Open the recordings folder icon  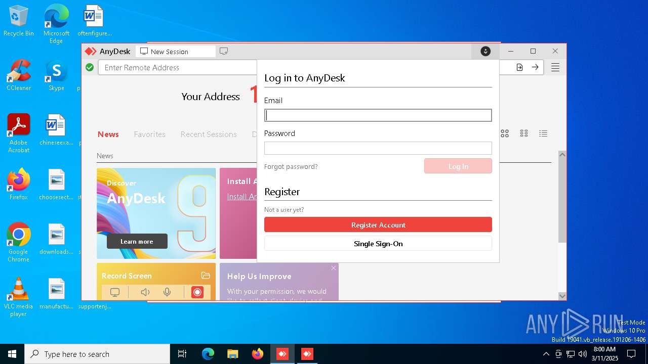(206, 276)
